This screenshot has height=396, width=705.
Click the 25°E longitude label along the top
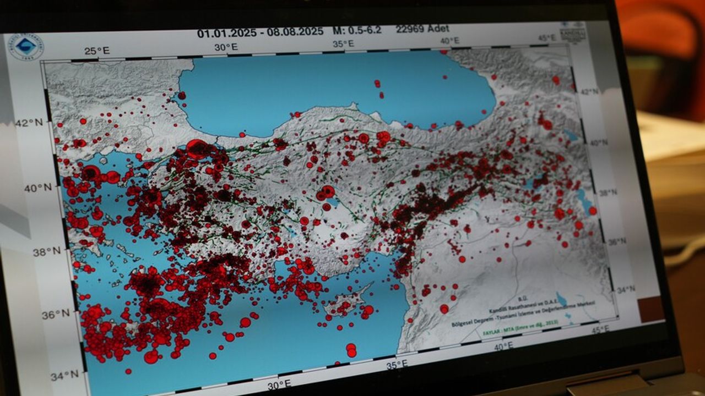tap(97, 51)
